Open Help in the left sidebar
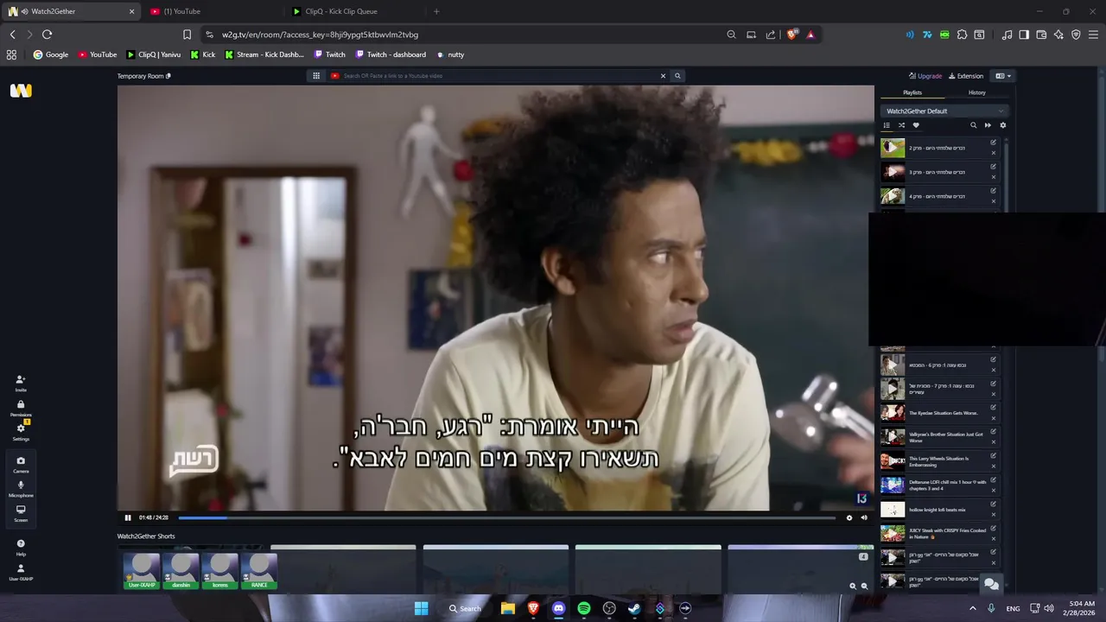1106x622 pixels. coord(21,548)
